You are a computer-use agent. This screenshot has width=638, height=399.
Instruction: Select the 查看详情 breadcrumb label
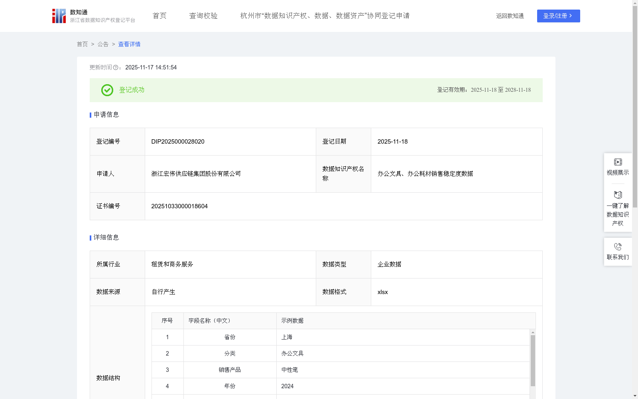129,44
